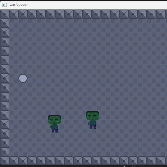Click top wall tile directly above golf ball
This screenshot has width=167, height=167.
click(x=23, y=14)
